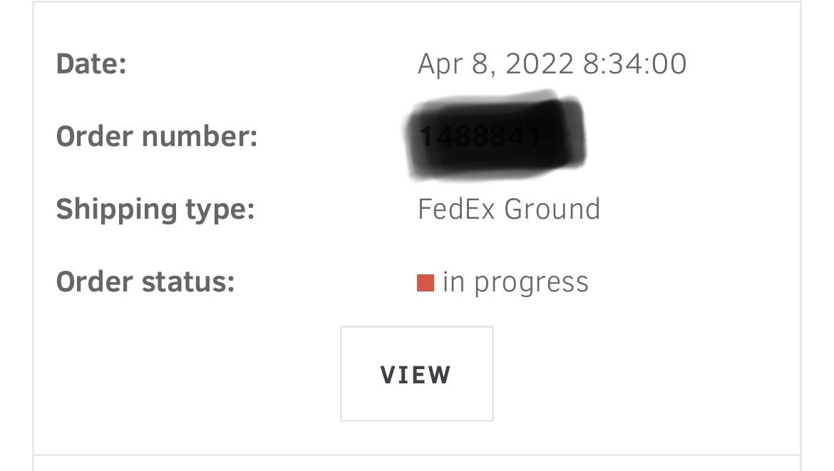
Task: Click the 'Date:' label
Action: (x=93, y=63)
